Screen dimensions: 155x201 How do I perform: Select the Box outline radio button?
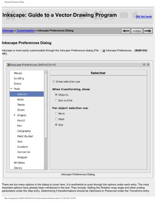tap(56, 100)
